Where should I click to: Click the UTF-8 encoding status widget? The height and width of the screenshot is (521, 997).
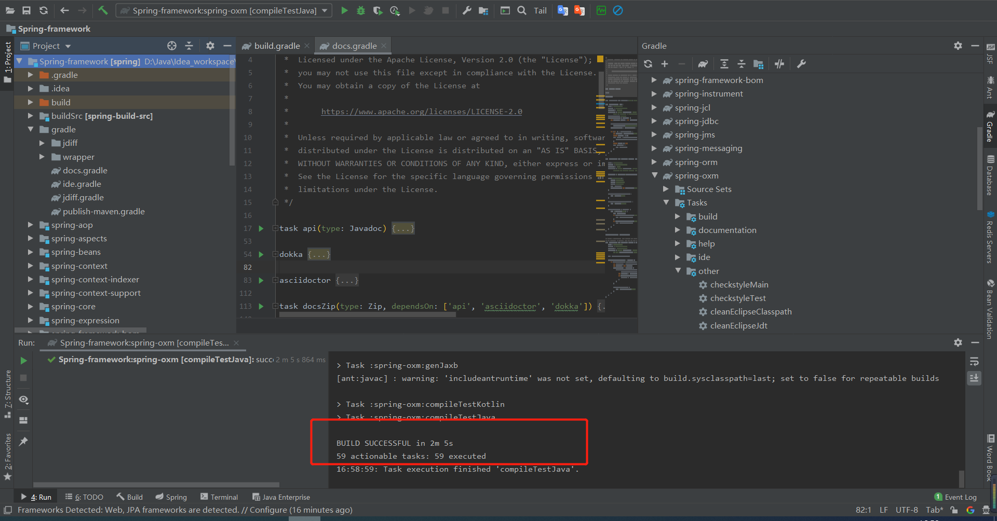[907, 510]
